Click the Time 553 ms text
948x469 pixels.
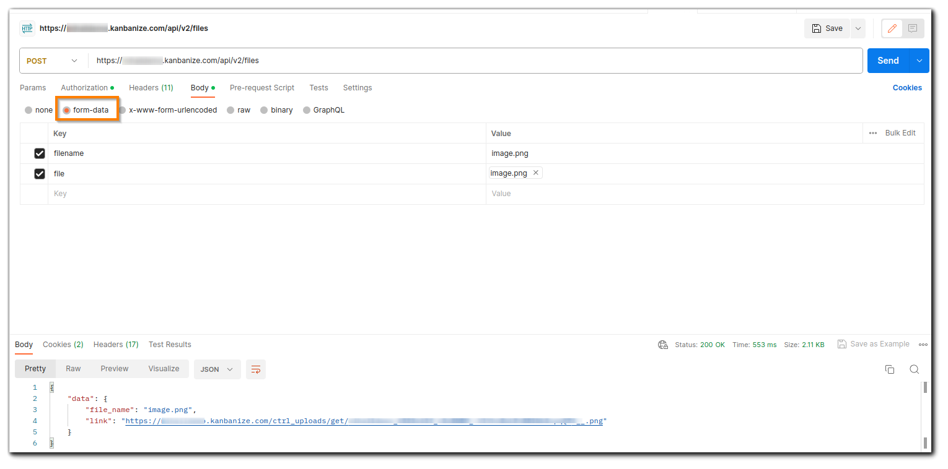click(x=754, y=345)
